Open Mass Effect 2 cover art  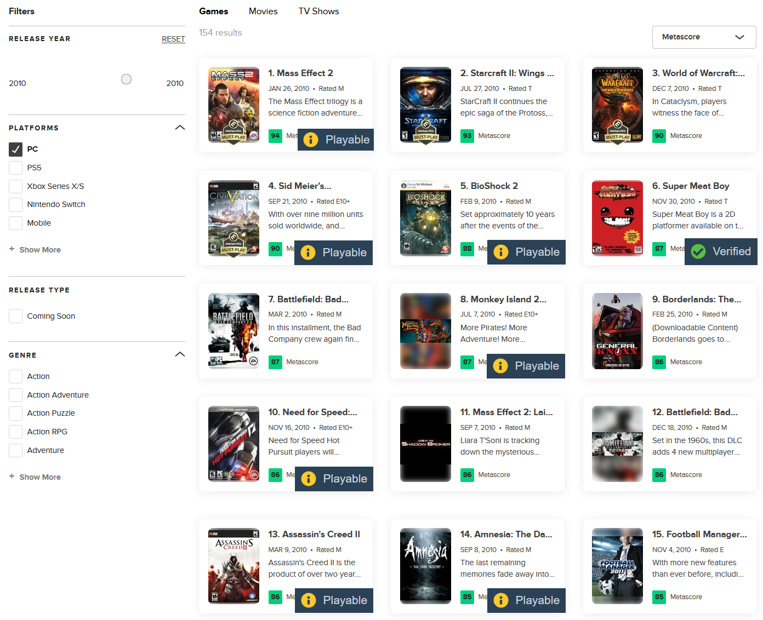(234, 105)
